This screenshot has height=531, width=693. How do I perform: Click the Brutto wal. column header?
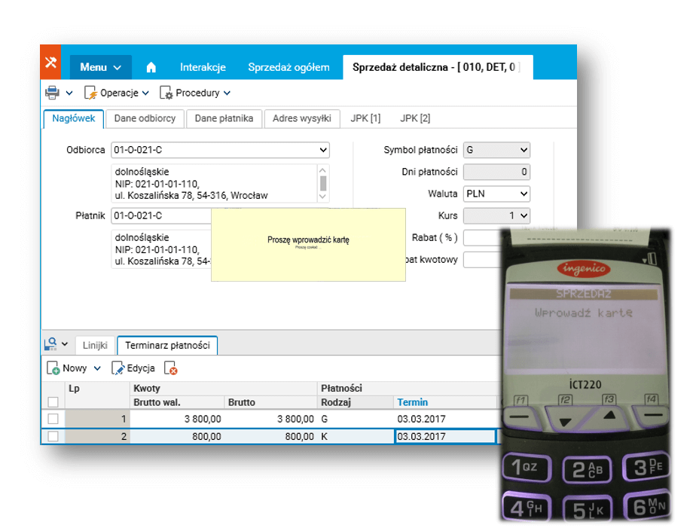point(177,402)
